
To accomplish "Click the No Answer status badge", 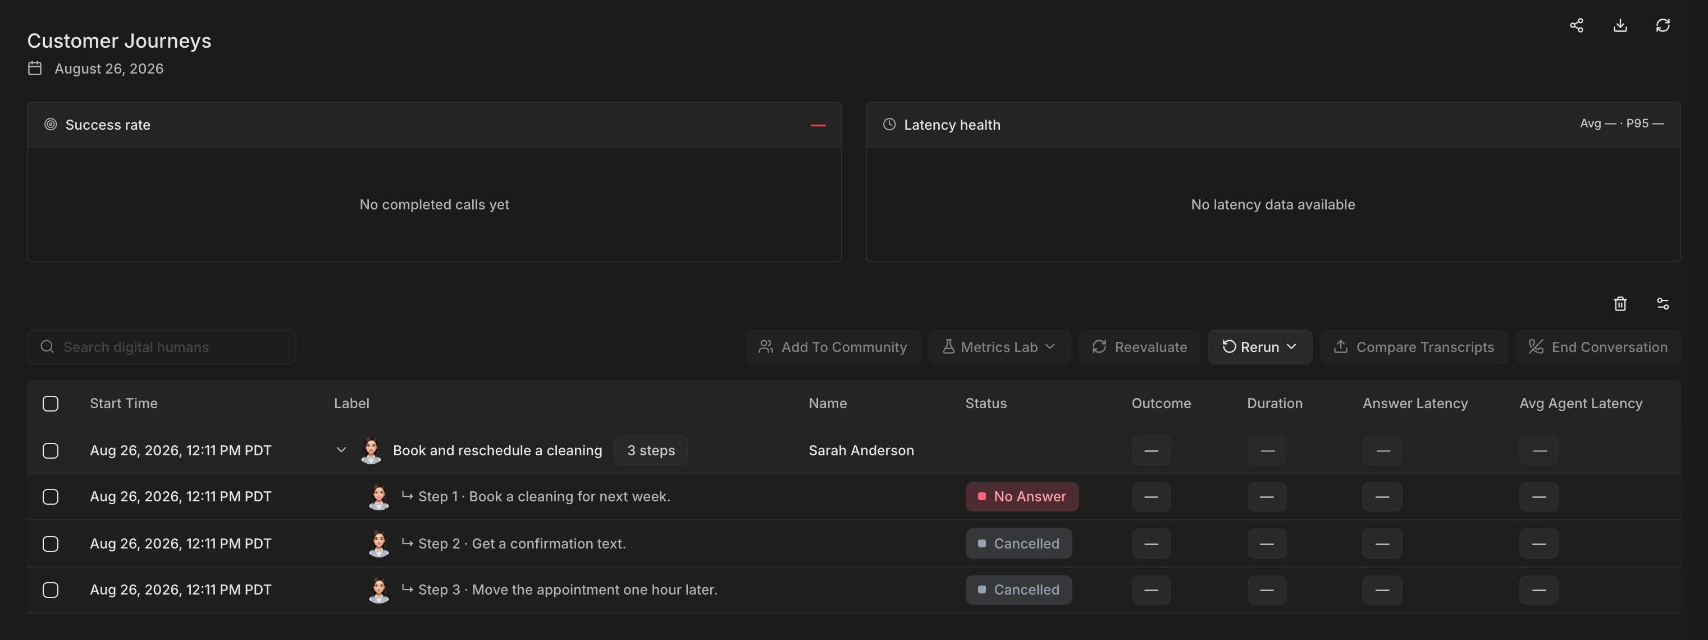I will [1022, 497].
